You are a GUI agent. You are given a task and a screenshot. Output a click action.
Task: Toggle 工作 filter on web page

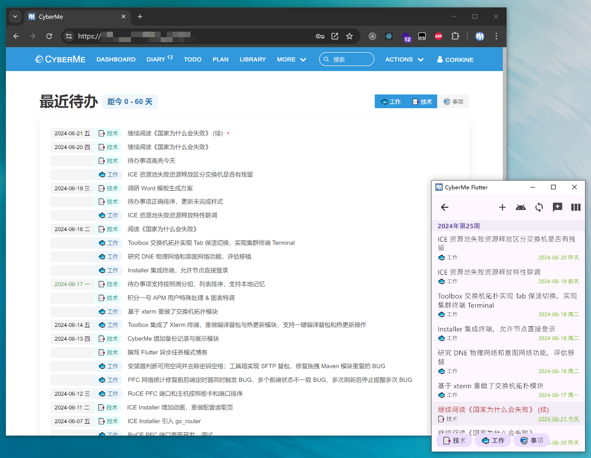click(391, 101)
